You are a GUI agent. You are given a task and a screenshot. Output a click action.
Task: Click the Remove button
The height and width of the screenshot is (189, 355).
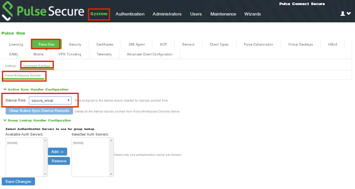tap(59, 161)
